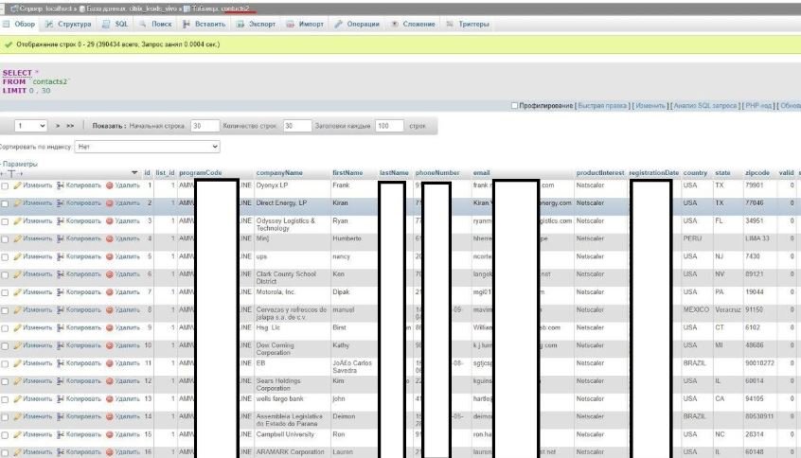Open the column options arrow in the table header
801x458 pixels.
click(x=134, y=173)
